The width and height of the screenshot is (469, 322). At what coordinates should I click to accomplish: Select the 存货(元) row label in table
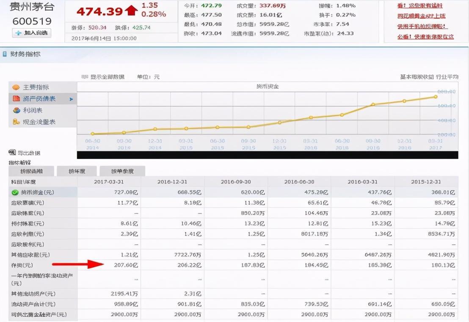tap(22, 265)
